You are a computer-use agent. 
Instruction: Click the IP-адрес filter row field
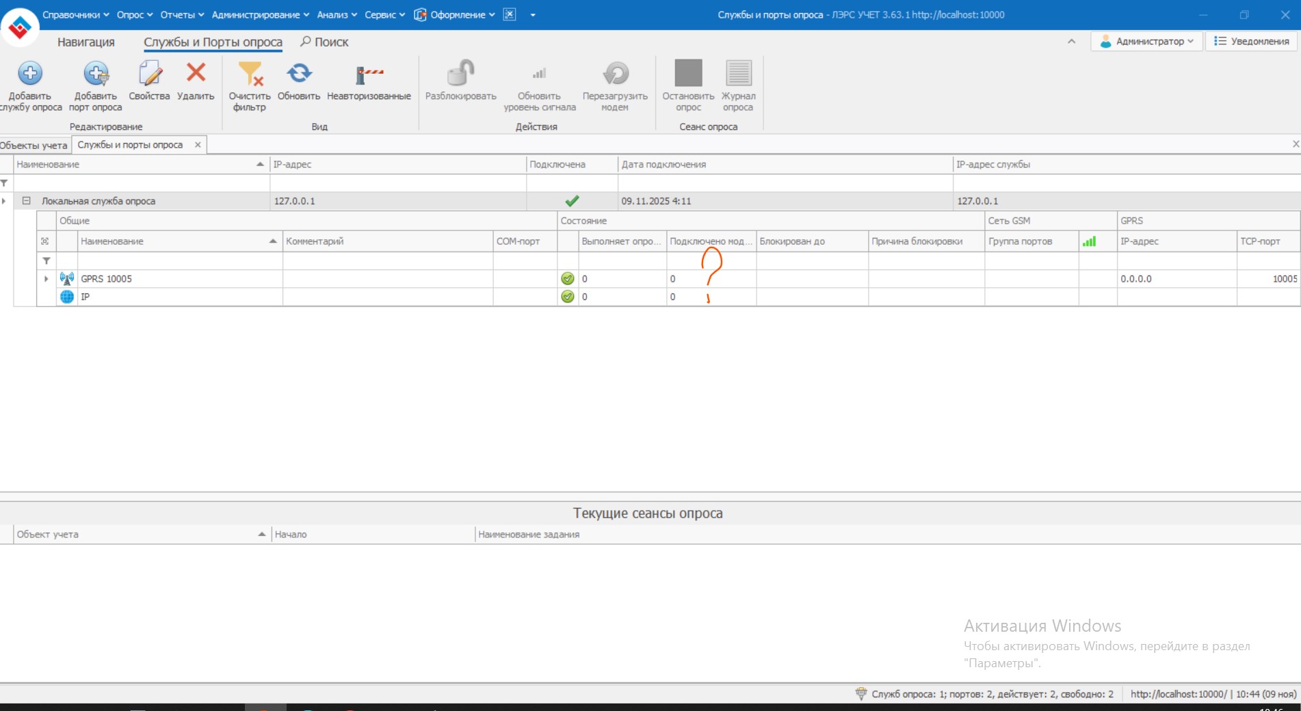[397, 183]
